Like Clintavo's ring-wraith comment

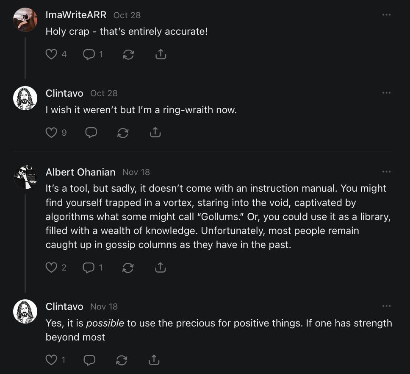(x=51, y=133)
